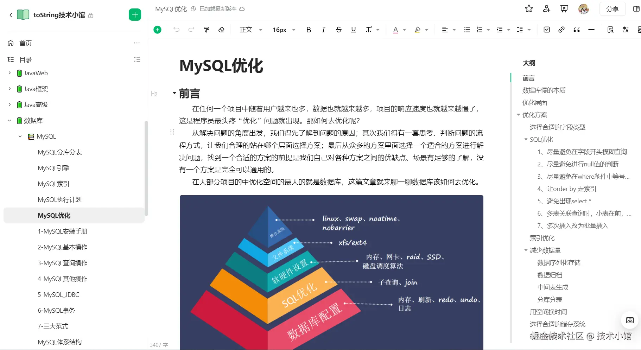This screenshot has width=641, height=350.
Task: Jump to 用空间换时间 in the outline
Action: 548,312
